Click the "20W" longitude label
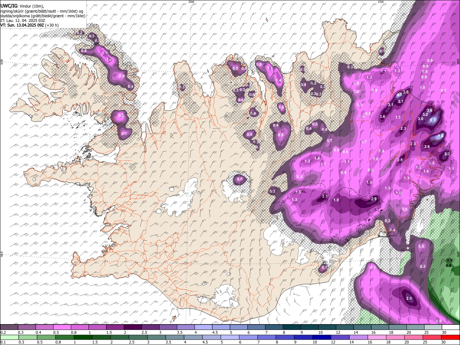 point(191,2)
